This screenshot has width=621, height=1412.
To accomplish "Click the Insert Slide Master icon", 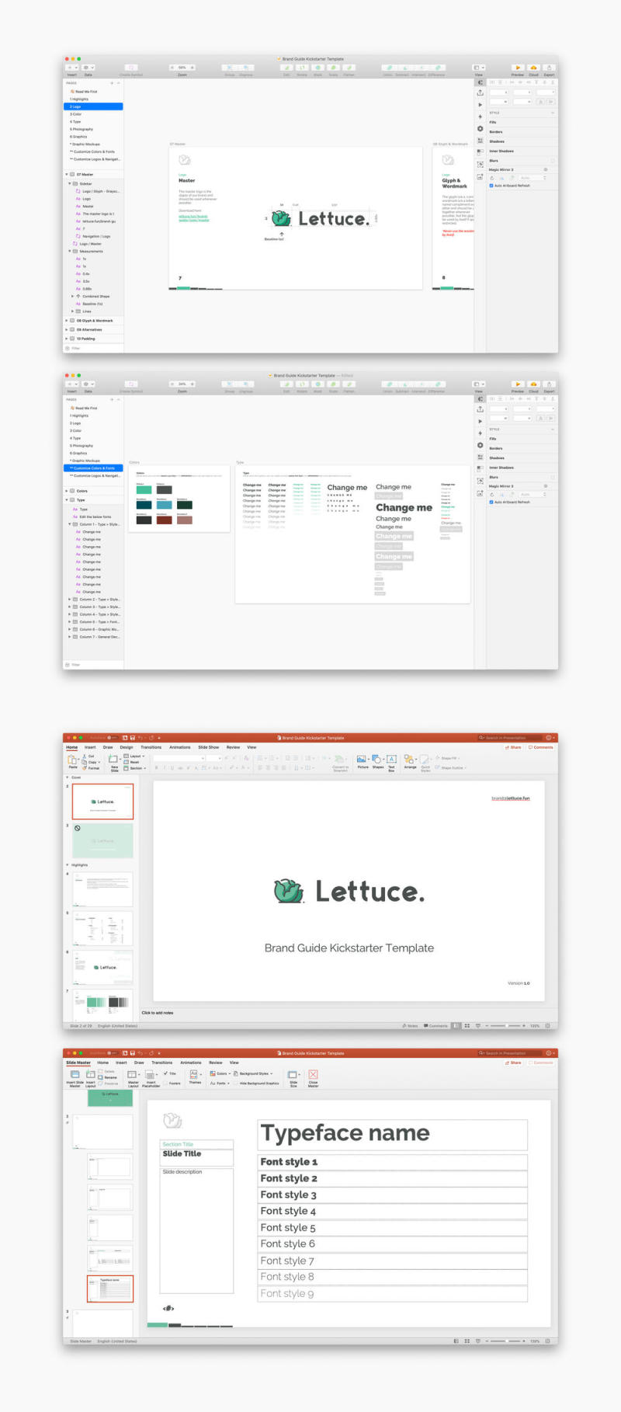I will pos(75,1076).
